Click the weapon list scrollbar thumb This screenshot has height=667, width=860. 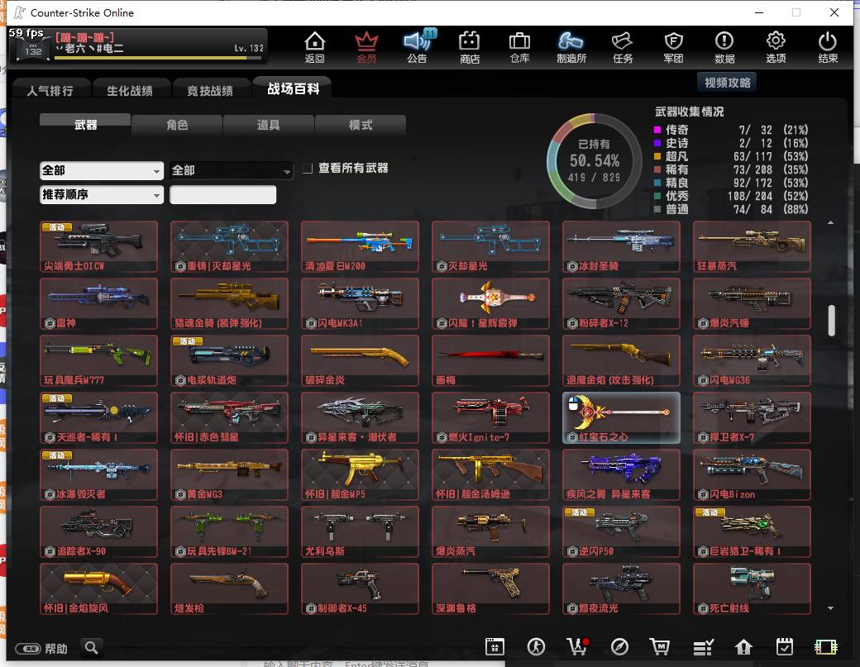(x=832, y=321)
